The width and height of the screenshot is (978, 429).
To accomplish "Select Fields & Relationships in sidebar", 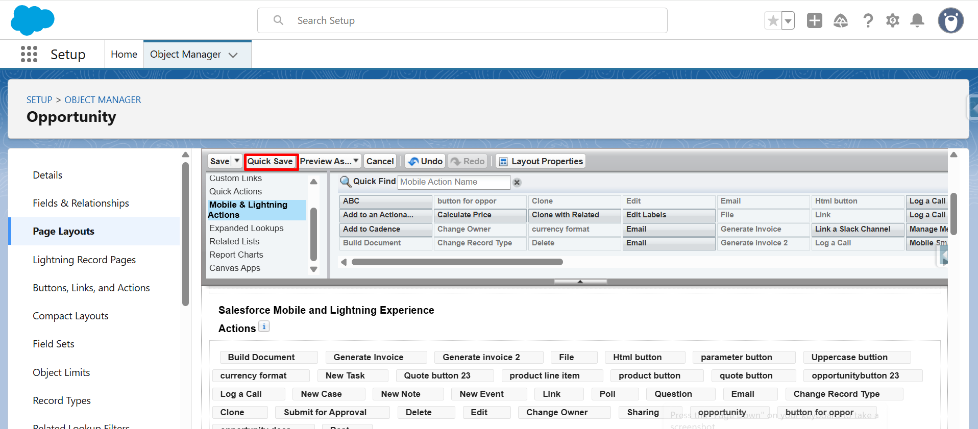I will 81,203.
